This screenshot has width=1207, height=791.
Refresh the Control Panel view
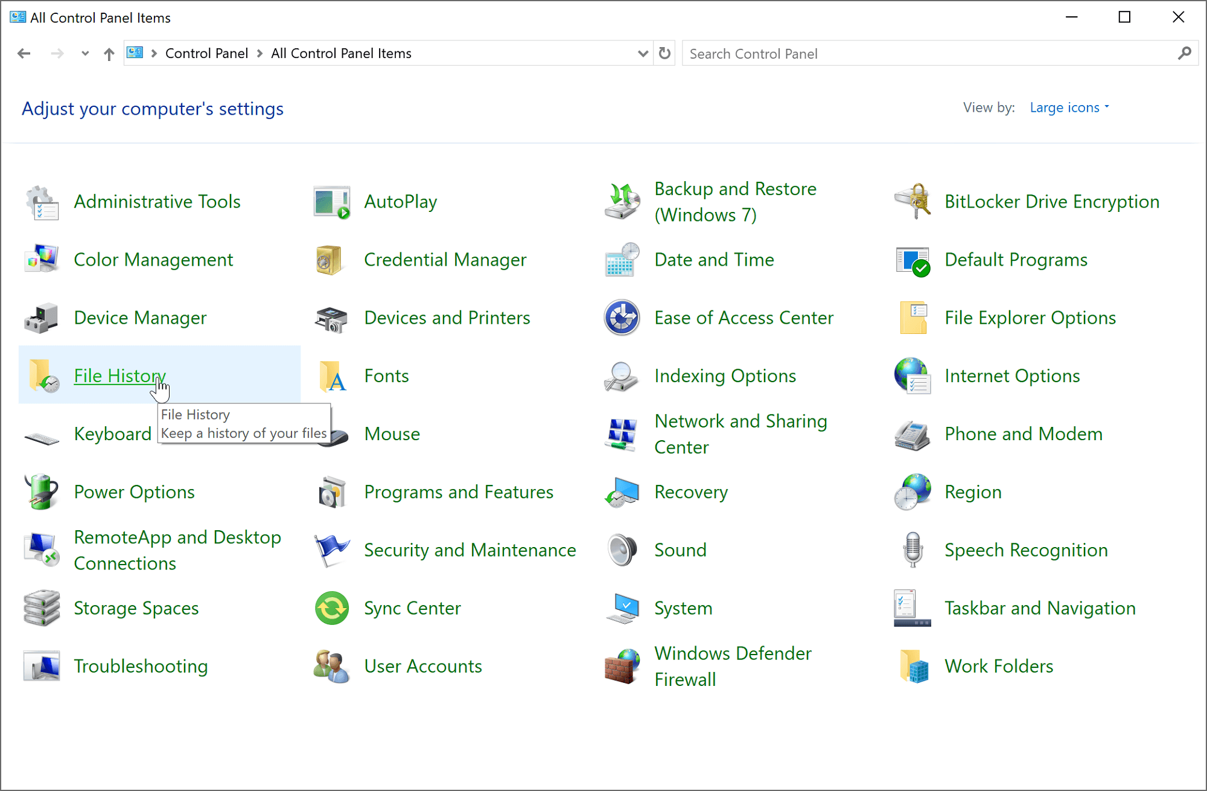(664, 54)
